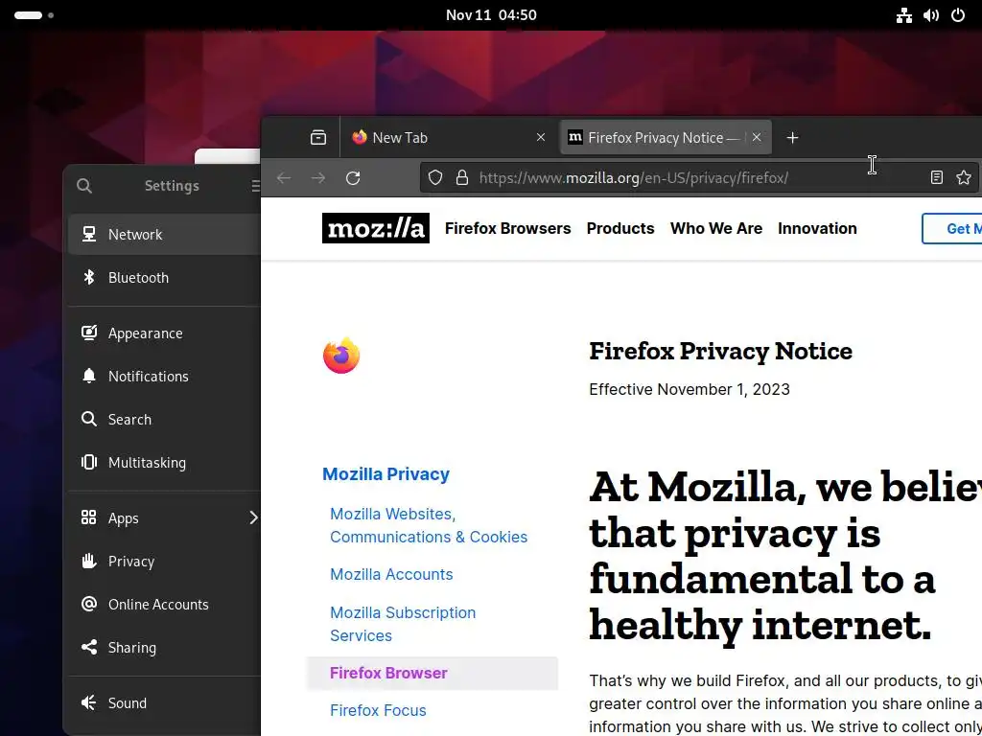Viewport: 982px width, 736px height.
Task: Open Sound in Settings sidebar
Action: tap(164, 702)
